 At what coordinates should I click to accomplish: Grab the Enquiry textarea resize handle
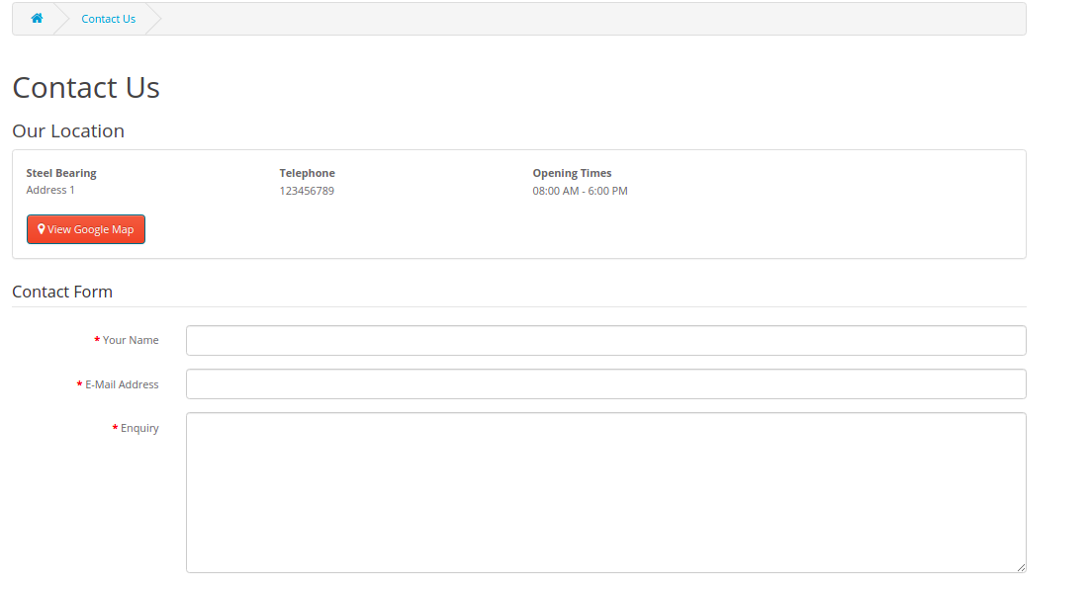(x=1021, y=568)
